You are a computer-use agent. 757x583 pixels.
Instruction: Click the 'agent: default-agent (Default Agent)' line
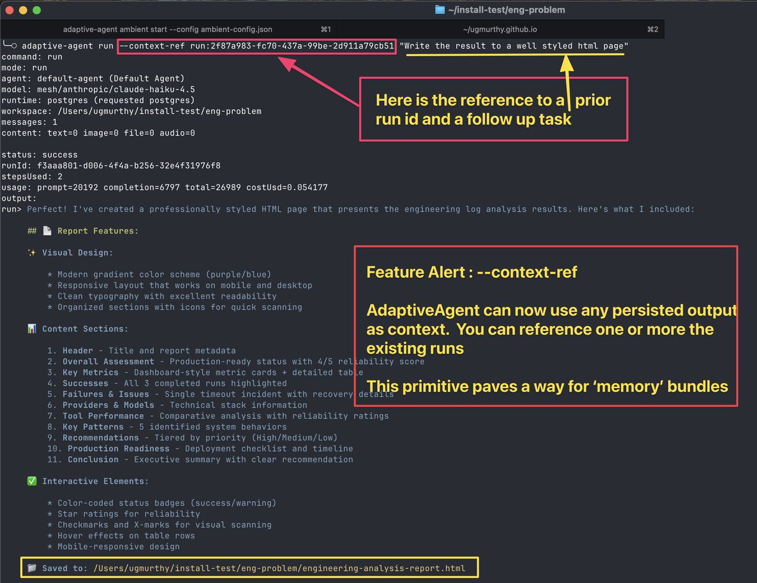[93, 78]
